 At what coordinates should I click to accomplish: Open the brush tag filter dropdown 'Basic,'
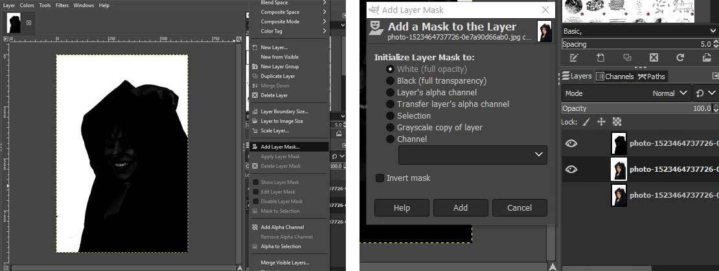click(x=639, y=30)
